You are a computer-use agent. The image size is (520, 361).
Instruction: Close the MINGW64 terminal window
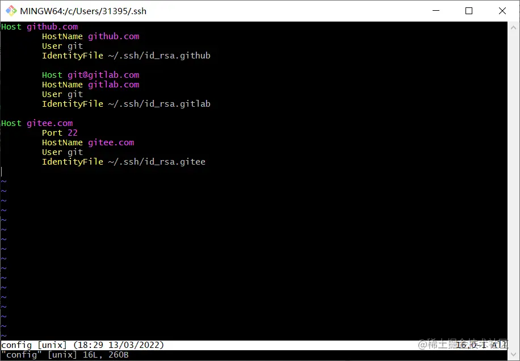click(x=502, y=11)
